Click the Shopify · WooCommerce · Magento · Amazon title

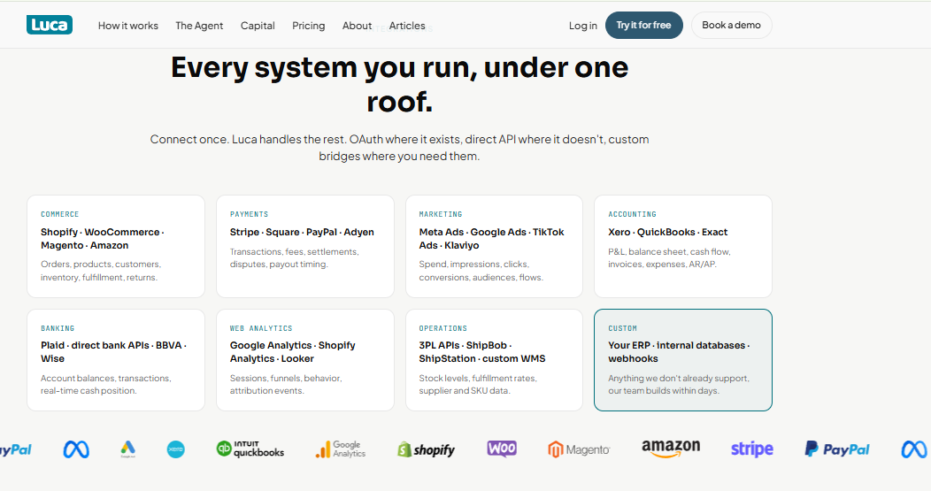pyautogui.click(x=102, y=239)
